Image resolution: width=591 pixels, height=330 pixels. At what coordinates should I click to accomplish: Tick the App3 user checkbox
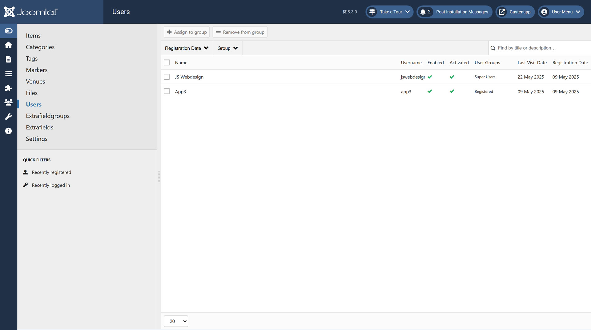click(x=167, y=91)
